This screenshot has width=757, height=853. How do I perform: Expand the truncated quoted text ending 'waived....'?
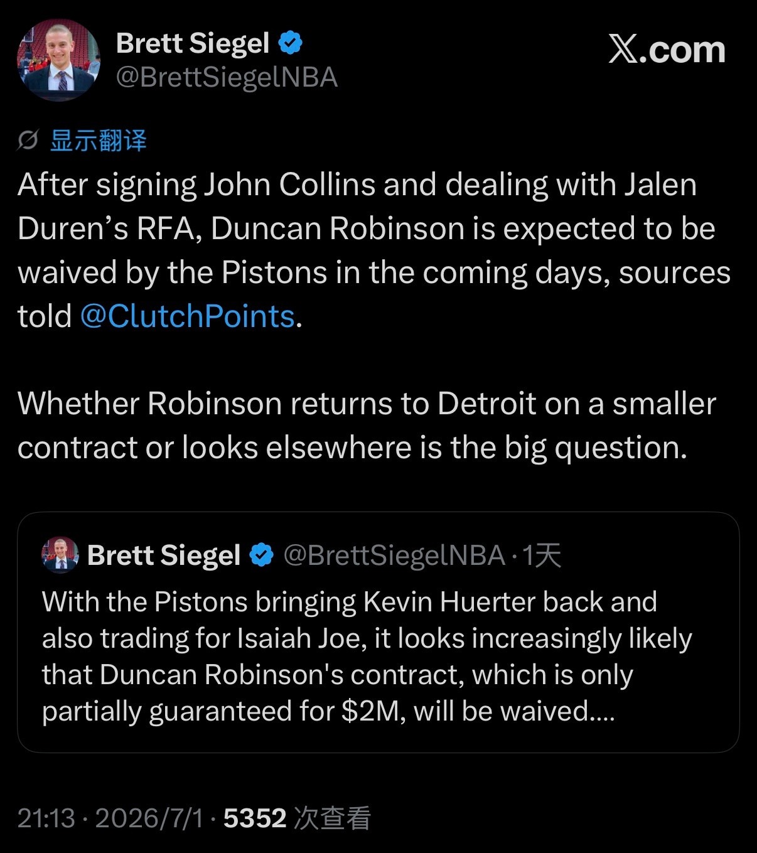point(328,711)
